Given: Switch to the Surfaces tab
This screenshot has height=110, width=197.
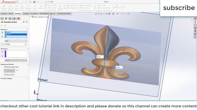Looking at the screenshot, I should coord(18,13).
